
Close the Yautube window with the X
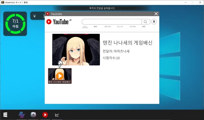click(156, 14)
